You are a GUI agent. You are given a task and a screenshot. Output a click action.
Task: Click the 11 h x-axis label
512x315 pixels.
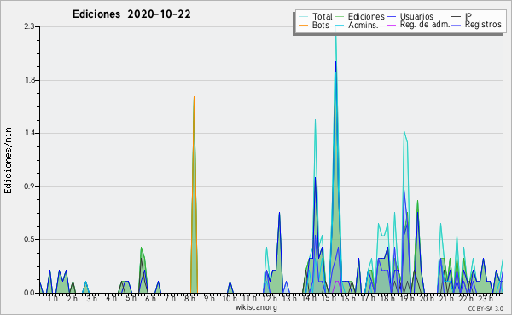pos(249,298)
